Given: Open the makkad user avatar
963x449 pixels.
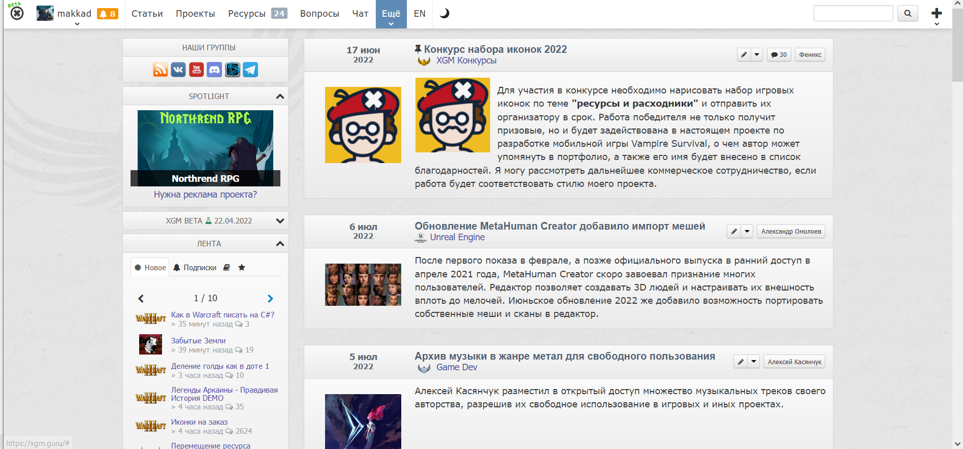Looking at the screenshot, I should [45, 13].
